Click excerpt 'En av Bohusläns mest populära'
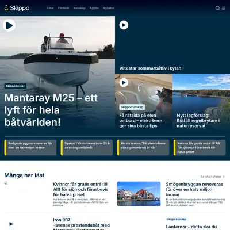Viewport: 230px width, 230px height. [195, 202]
